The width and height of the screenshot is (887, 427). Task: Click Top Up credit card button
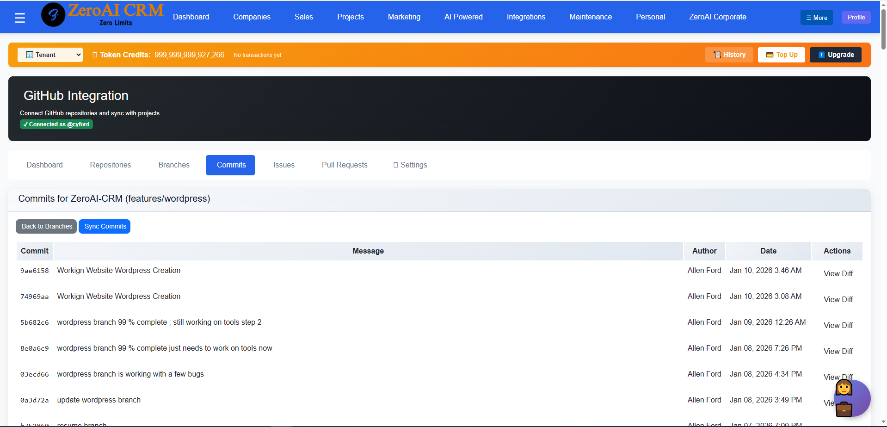(781, 55)
